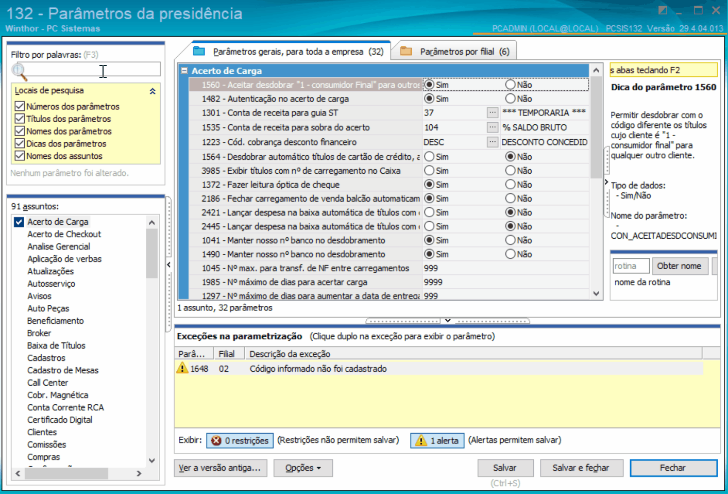The width and height of the screenshot is (728, 494).
Task: Open the Opções dropdown button
Action: (x=303, y=468)
